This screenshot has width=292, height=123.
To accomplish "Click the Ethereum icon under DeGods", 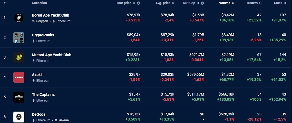I will coord(34,120).
